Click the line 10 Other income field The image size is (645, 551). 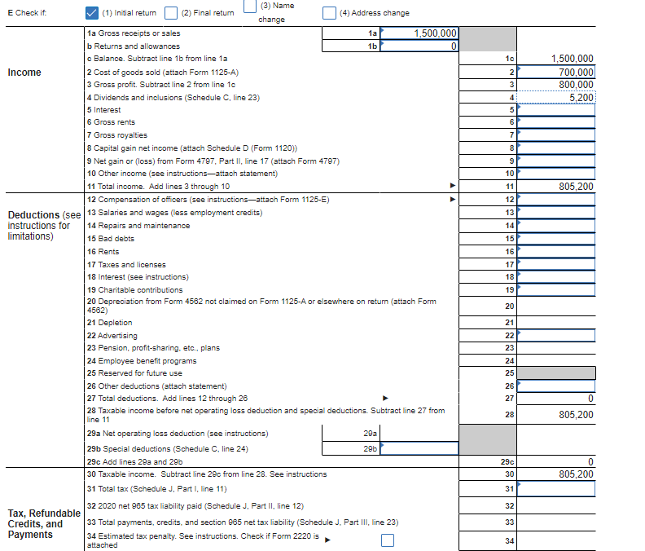point(555,174)
